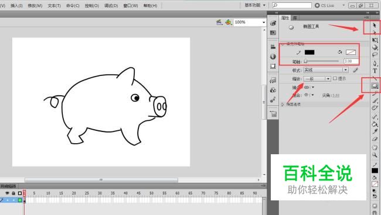Select the Bone tool
Viewport: 381px width, 215px height.
pos(375,117)
